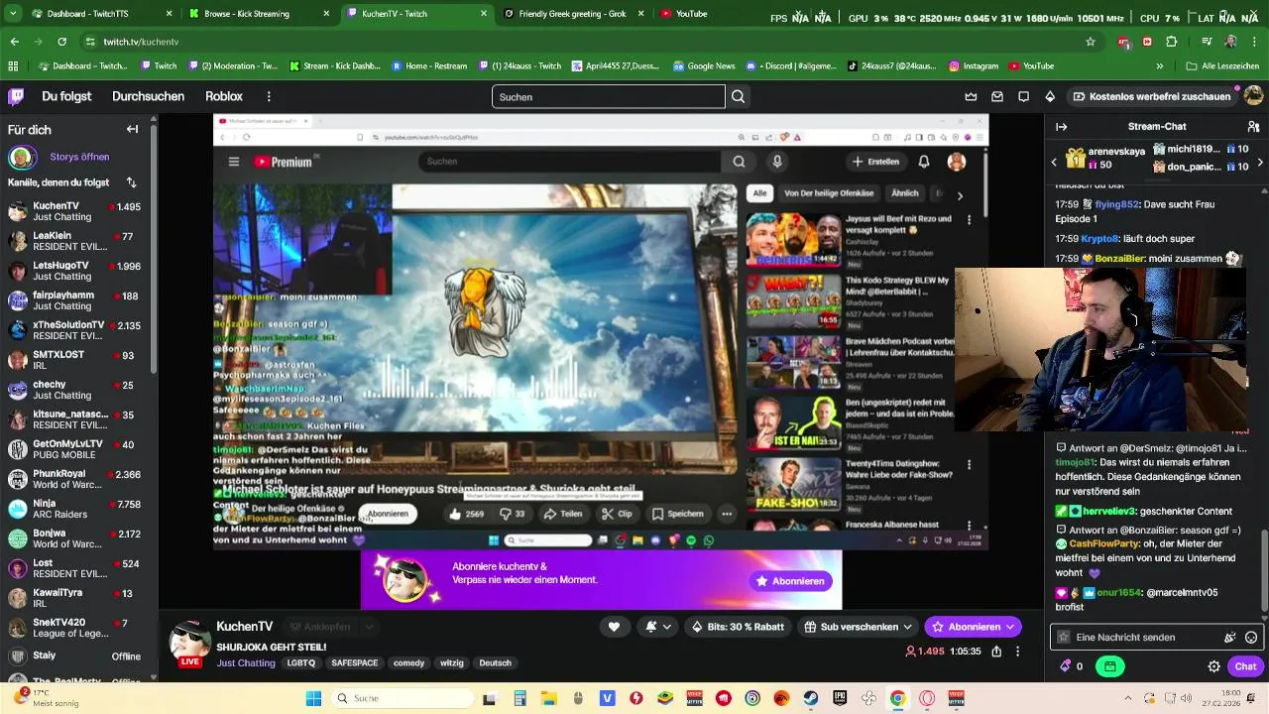The height and width of the screenshot is (714, 1269).
Task: Click the chat identity star badge
Action: (x=1064, y=638)
